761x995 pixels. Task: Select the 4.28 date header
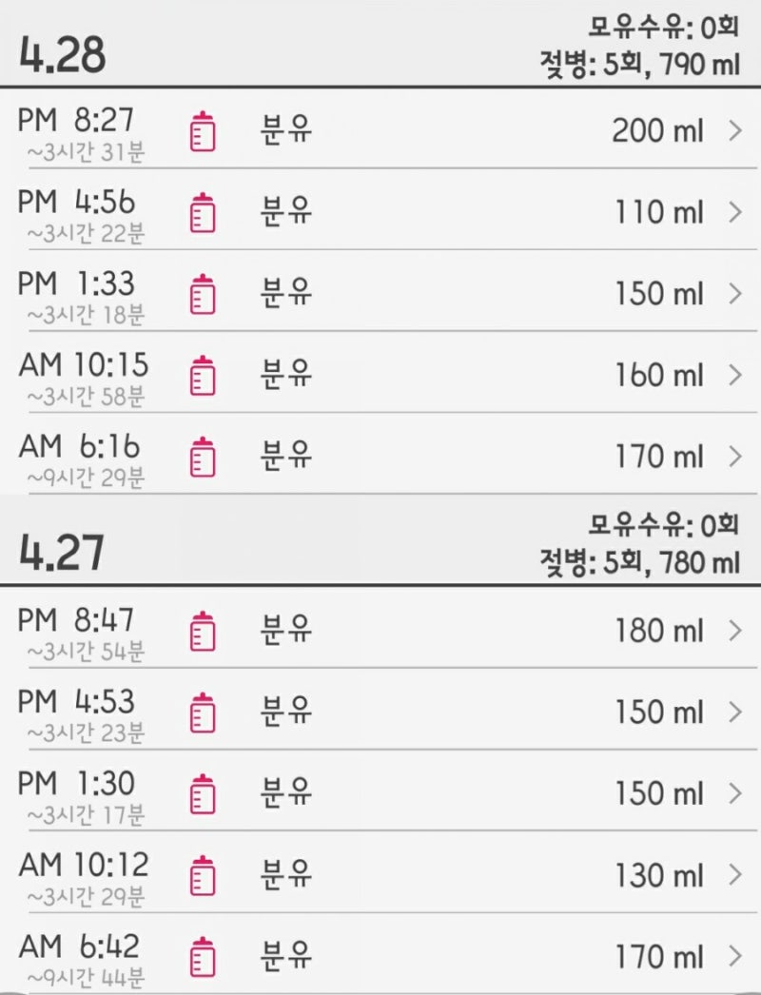point(62,54)
